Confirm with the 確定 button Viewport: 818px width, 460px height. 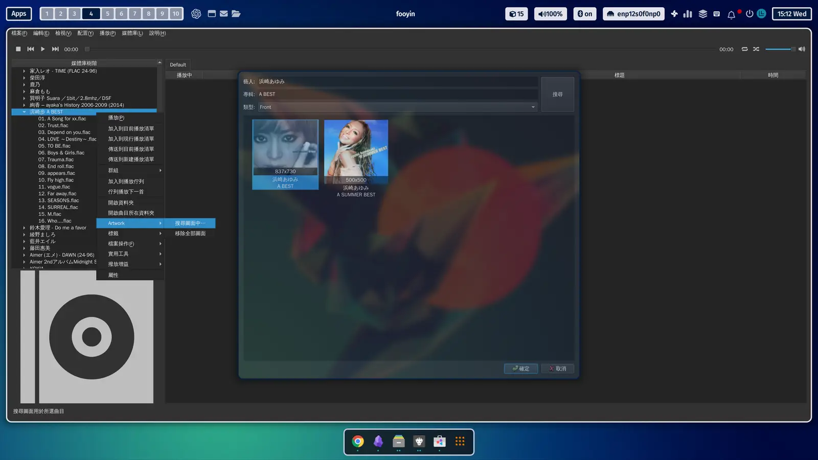coord(521,369)
